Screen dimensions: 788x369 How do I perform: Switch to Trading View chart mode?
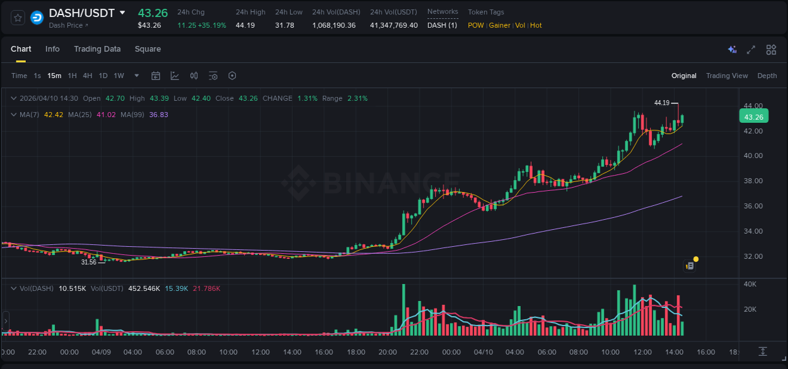[x=727, y=76]
